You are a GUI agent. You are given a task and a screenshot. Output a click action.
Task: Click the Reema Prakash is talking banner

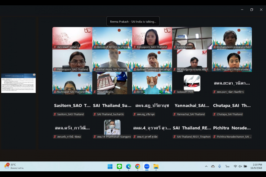(x=133, y=22)
